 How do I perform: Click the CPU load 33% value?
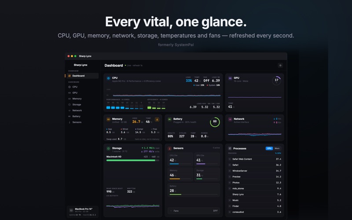pos(189,81)
